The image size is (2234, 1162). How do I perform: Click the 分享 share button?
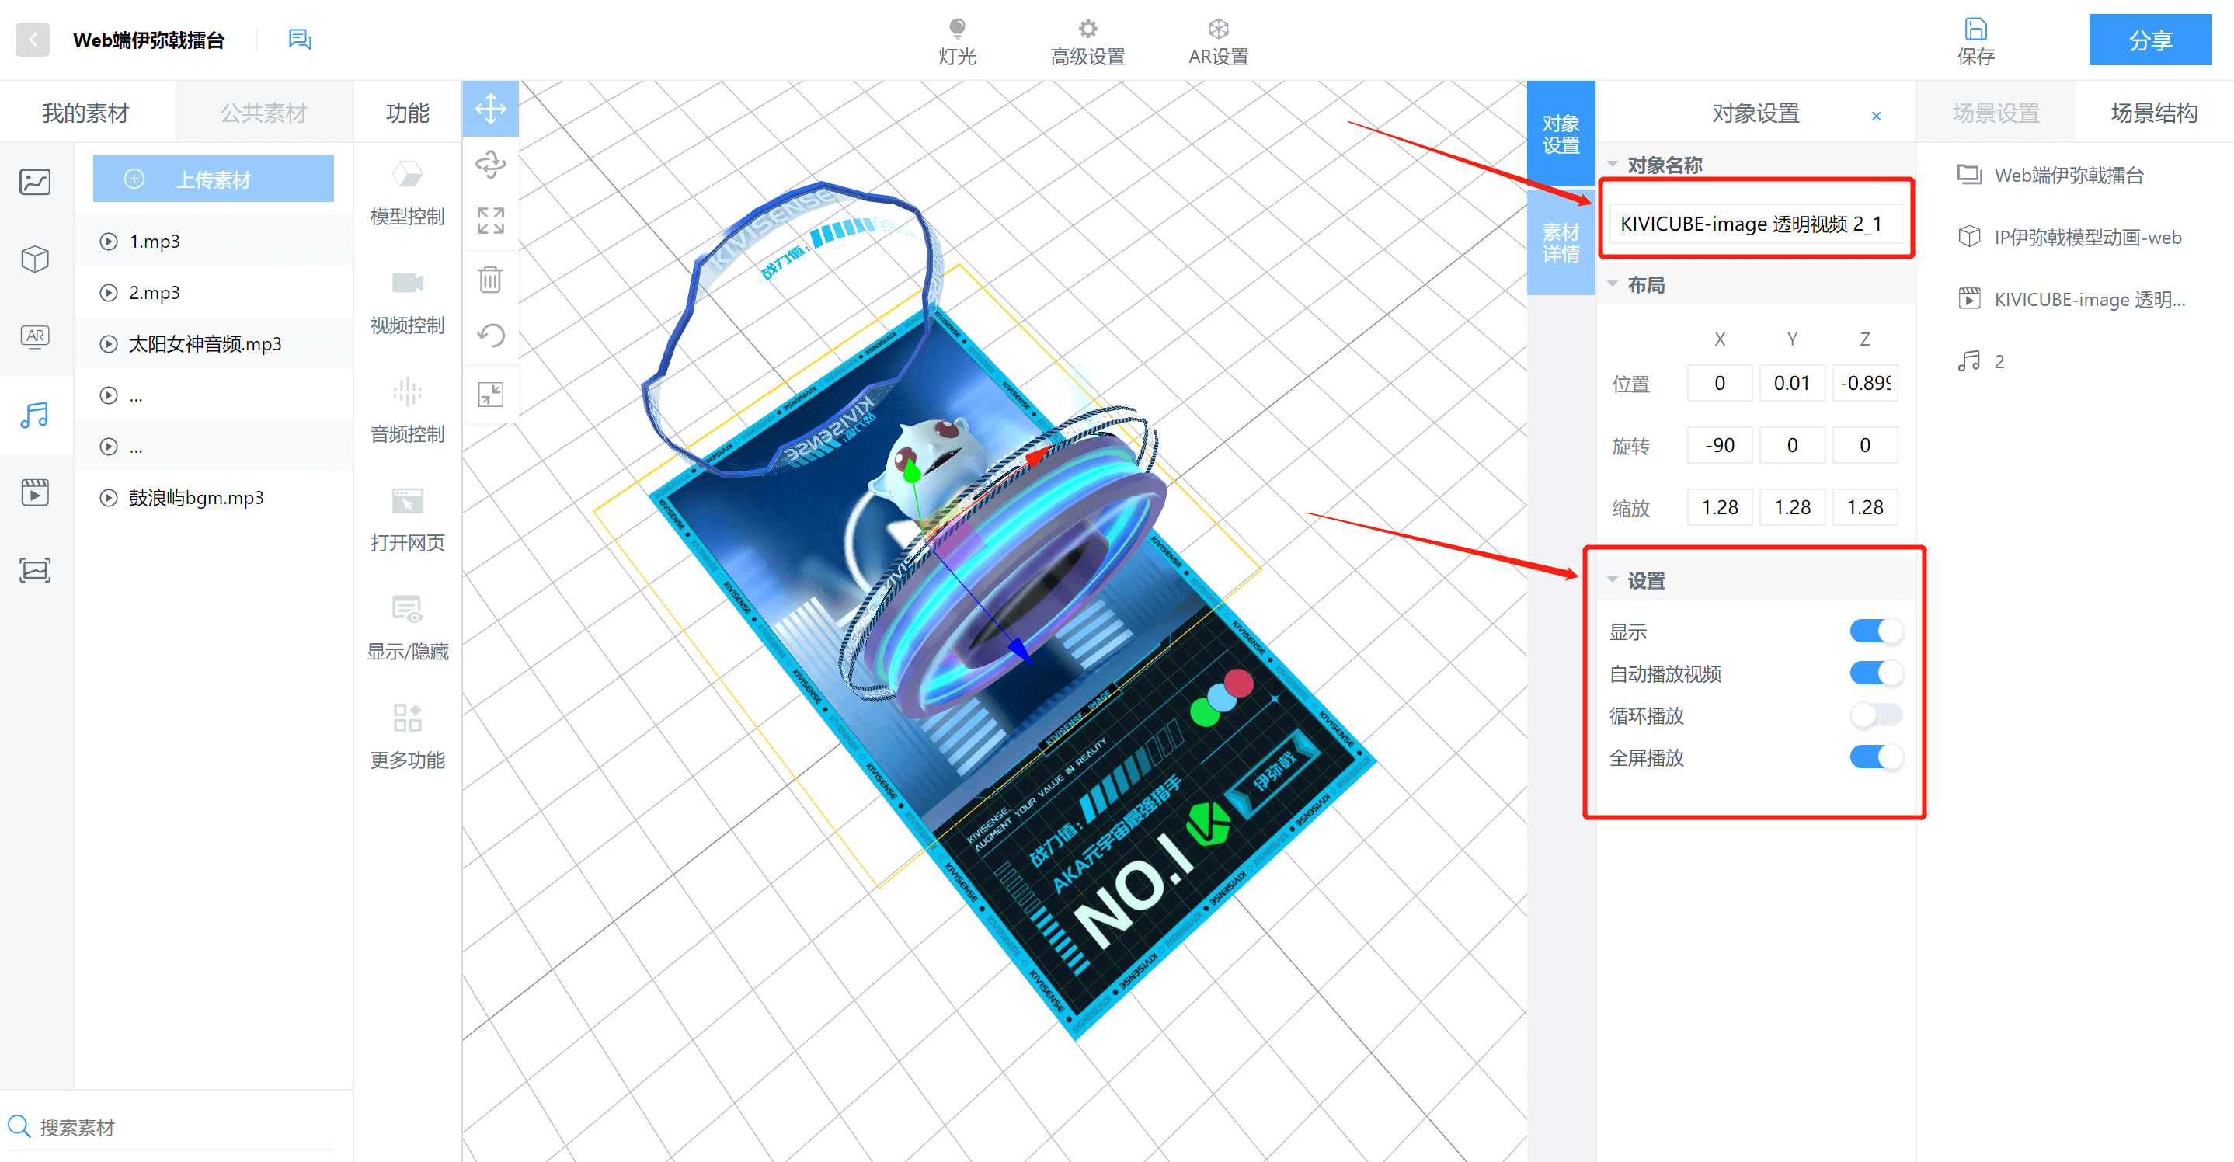click(2150, 40)
